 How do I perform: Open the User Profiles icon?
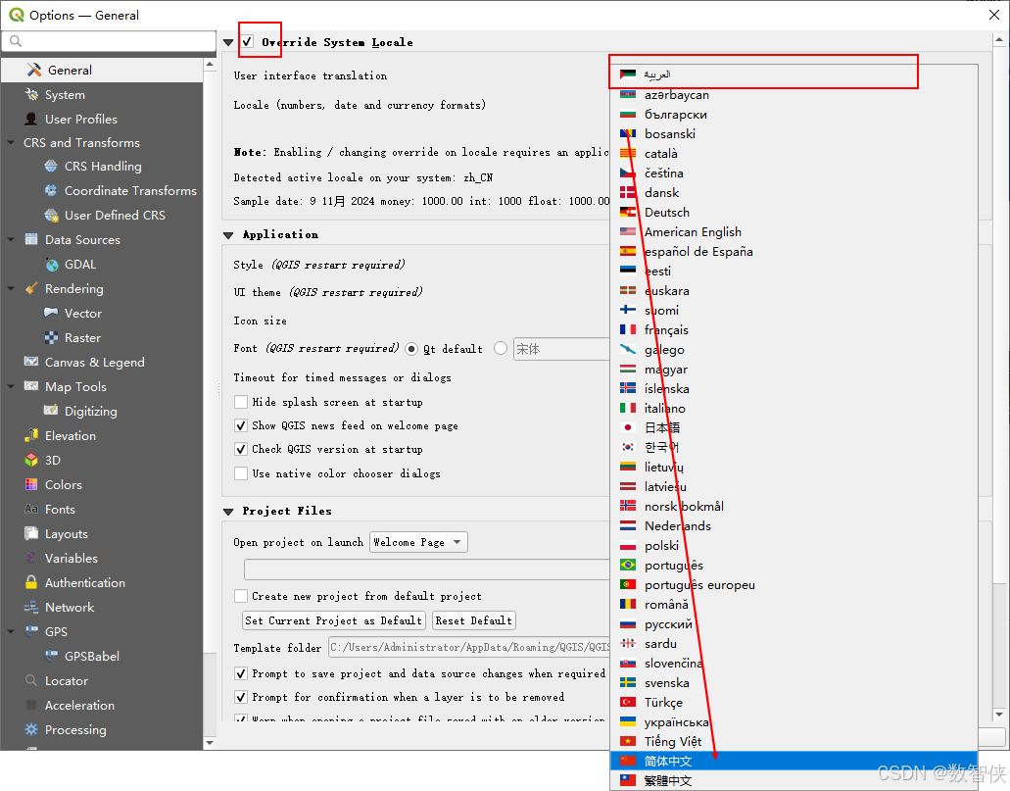click(x=31, y=119)
